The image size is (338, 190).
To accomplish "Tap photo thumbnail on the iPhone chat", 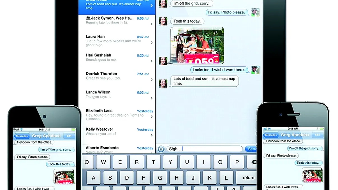I will tap(312, 175).
